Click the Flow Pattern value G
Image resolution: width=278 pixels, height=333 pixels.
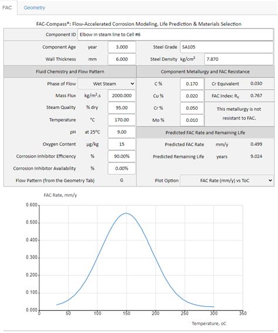coord(121,181)
